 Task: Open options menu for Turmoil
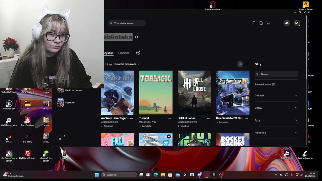pos(170,118)
